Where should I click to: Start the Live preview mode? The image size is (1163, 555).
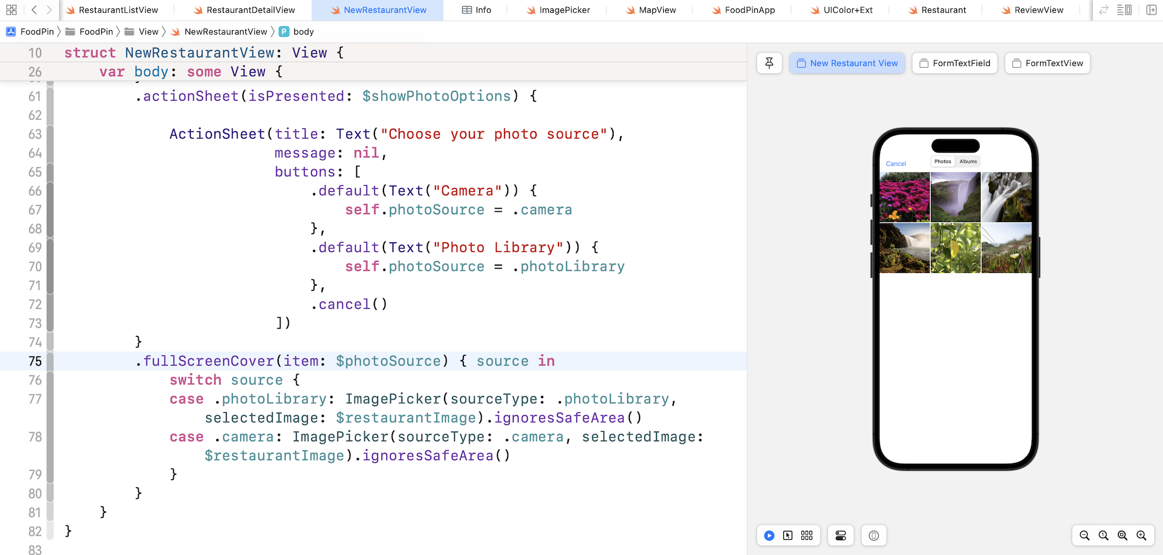pyautogui.click(x=769, y=536)
